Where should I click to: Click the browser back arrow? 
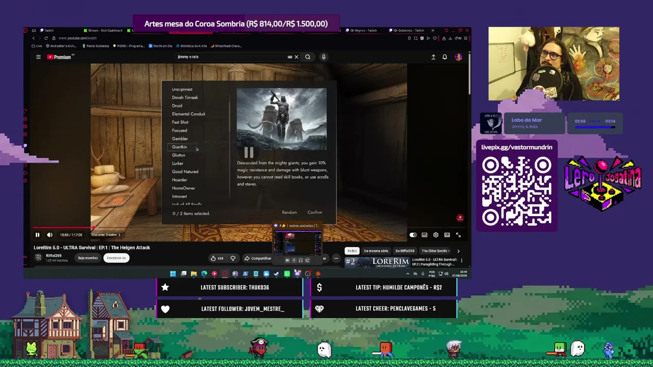[34, 38]
